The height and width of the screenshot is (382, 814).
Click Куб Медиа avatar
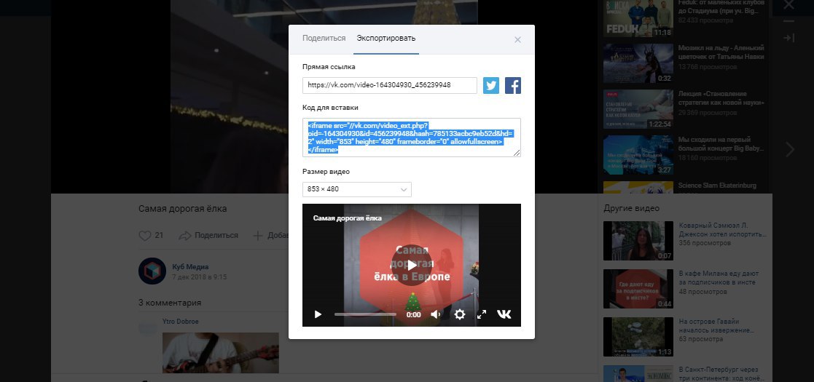coord(152,271)
